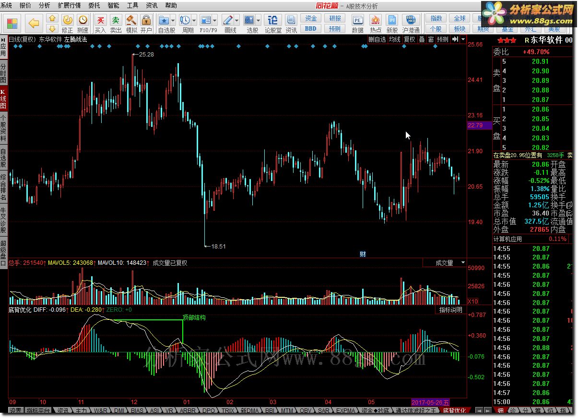Open the 资讯 news toolbar icon
The height and width of the screenshot is (418, 578).
point(291,23)
